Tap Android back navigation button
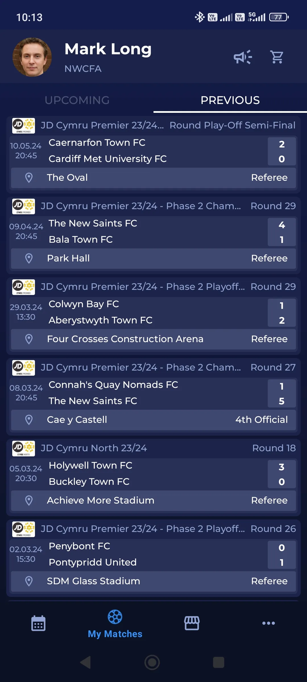 pyautogui.click(x=86, y=662)
